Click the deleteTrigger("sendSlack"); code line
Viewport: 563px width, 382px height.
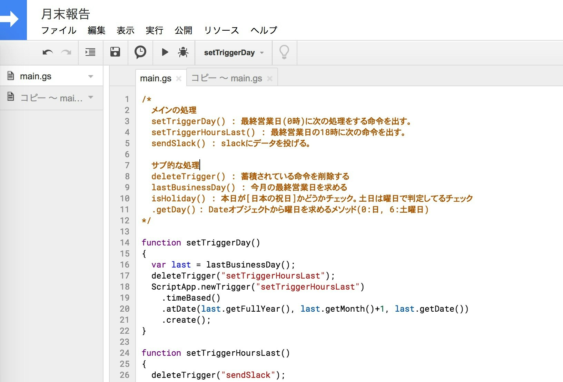(x=218, y=375)
